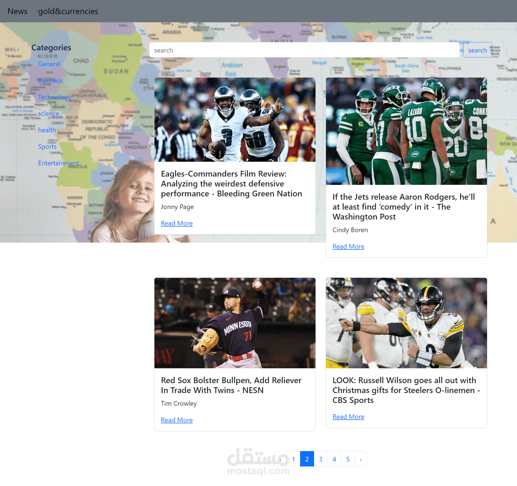Read More on Red Sox Bullpen article
517x486 pixels.
point(177,420)
